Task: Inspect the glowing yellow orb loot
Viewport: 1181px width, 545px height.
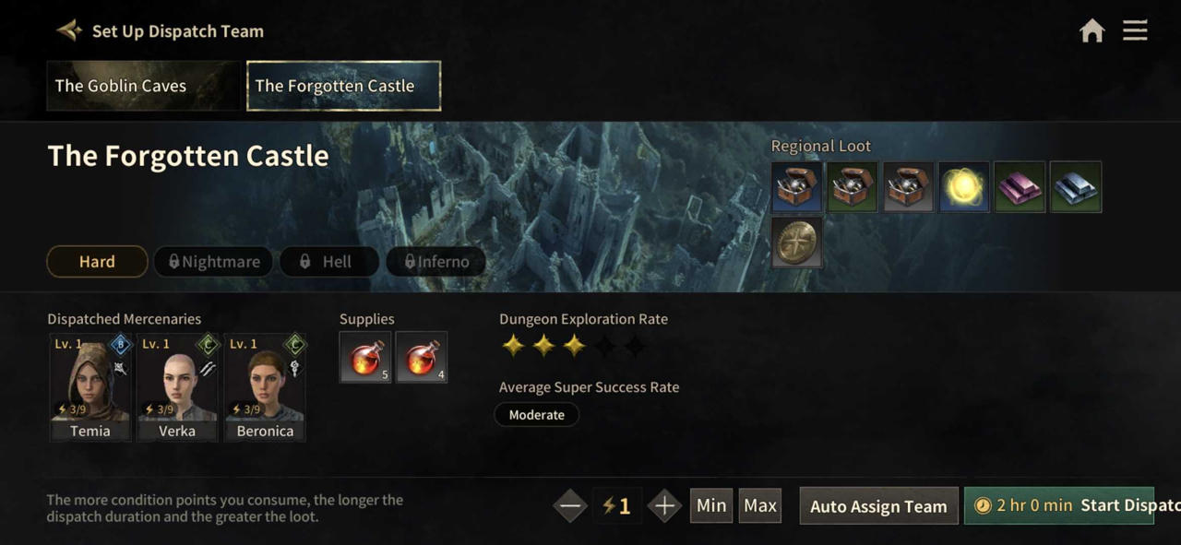Action: [964, 187]
